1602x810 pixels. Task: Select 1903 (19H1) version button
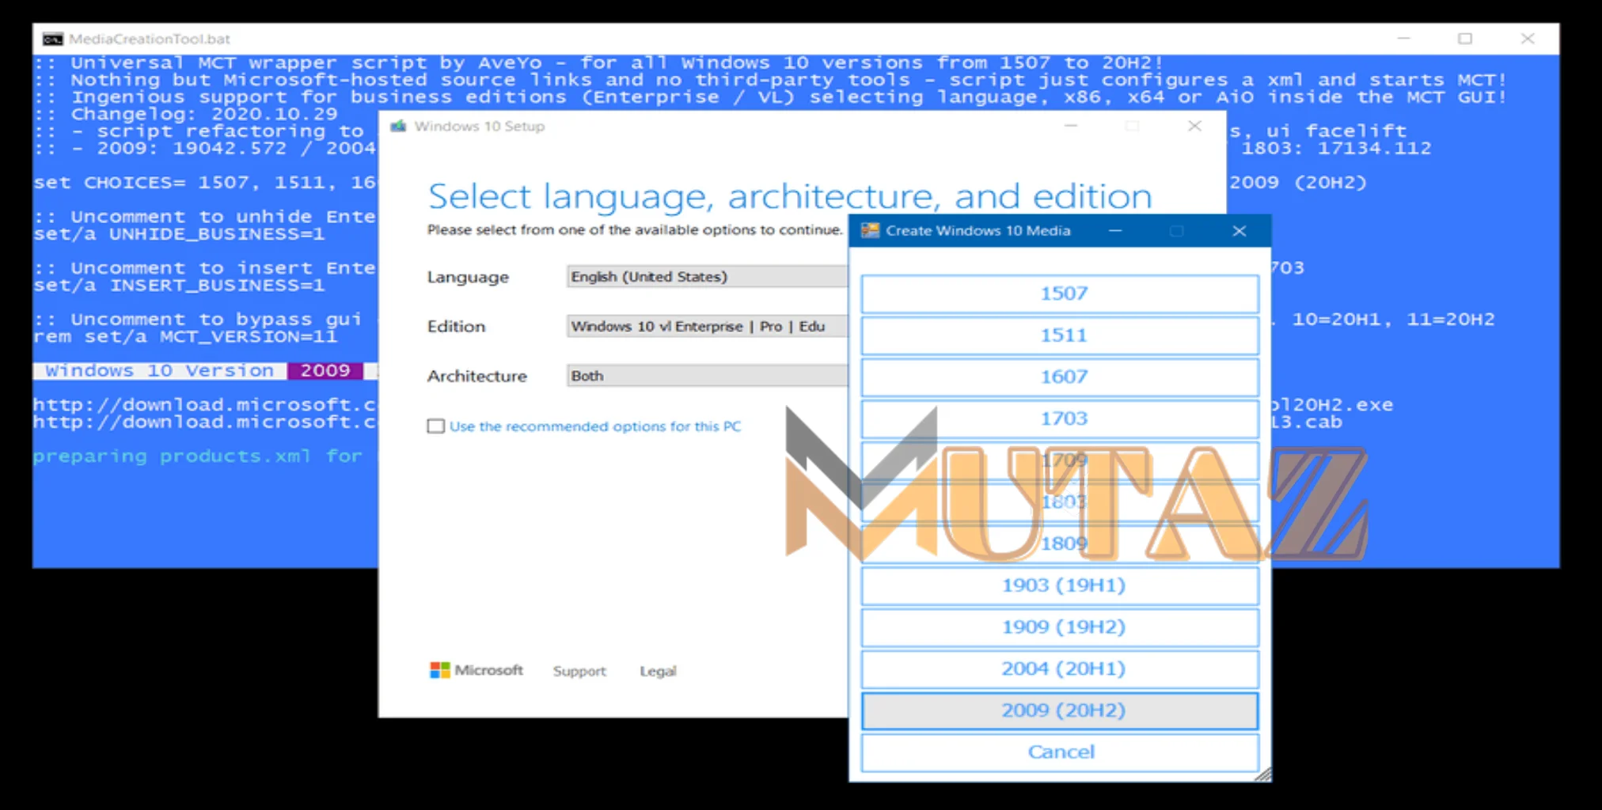(x=1060, y=585)
